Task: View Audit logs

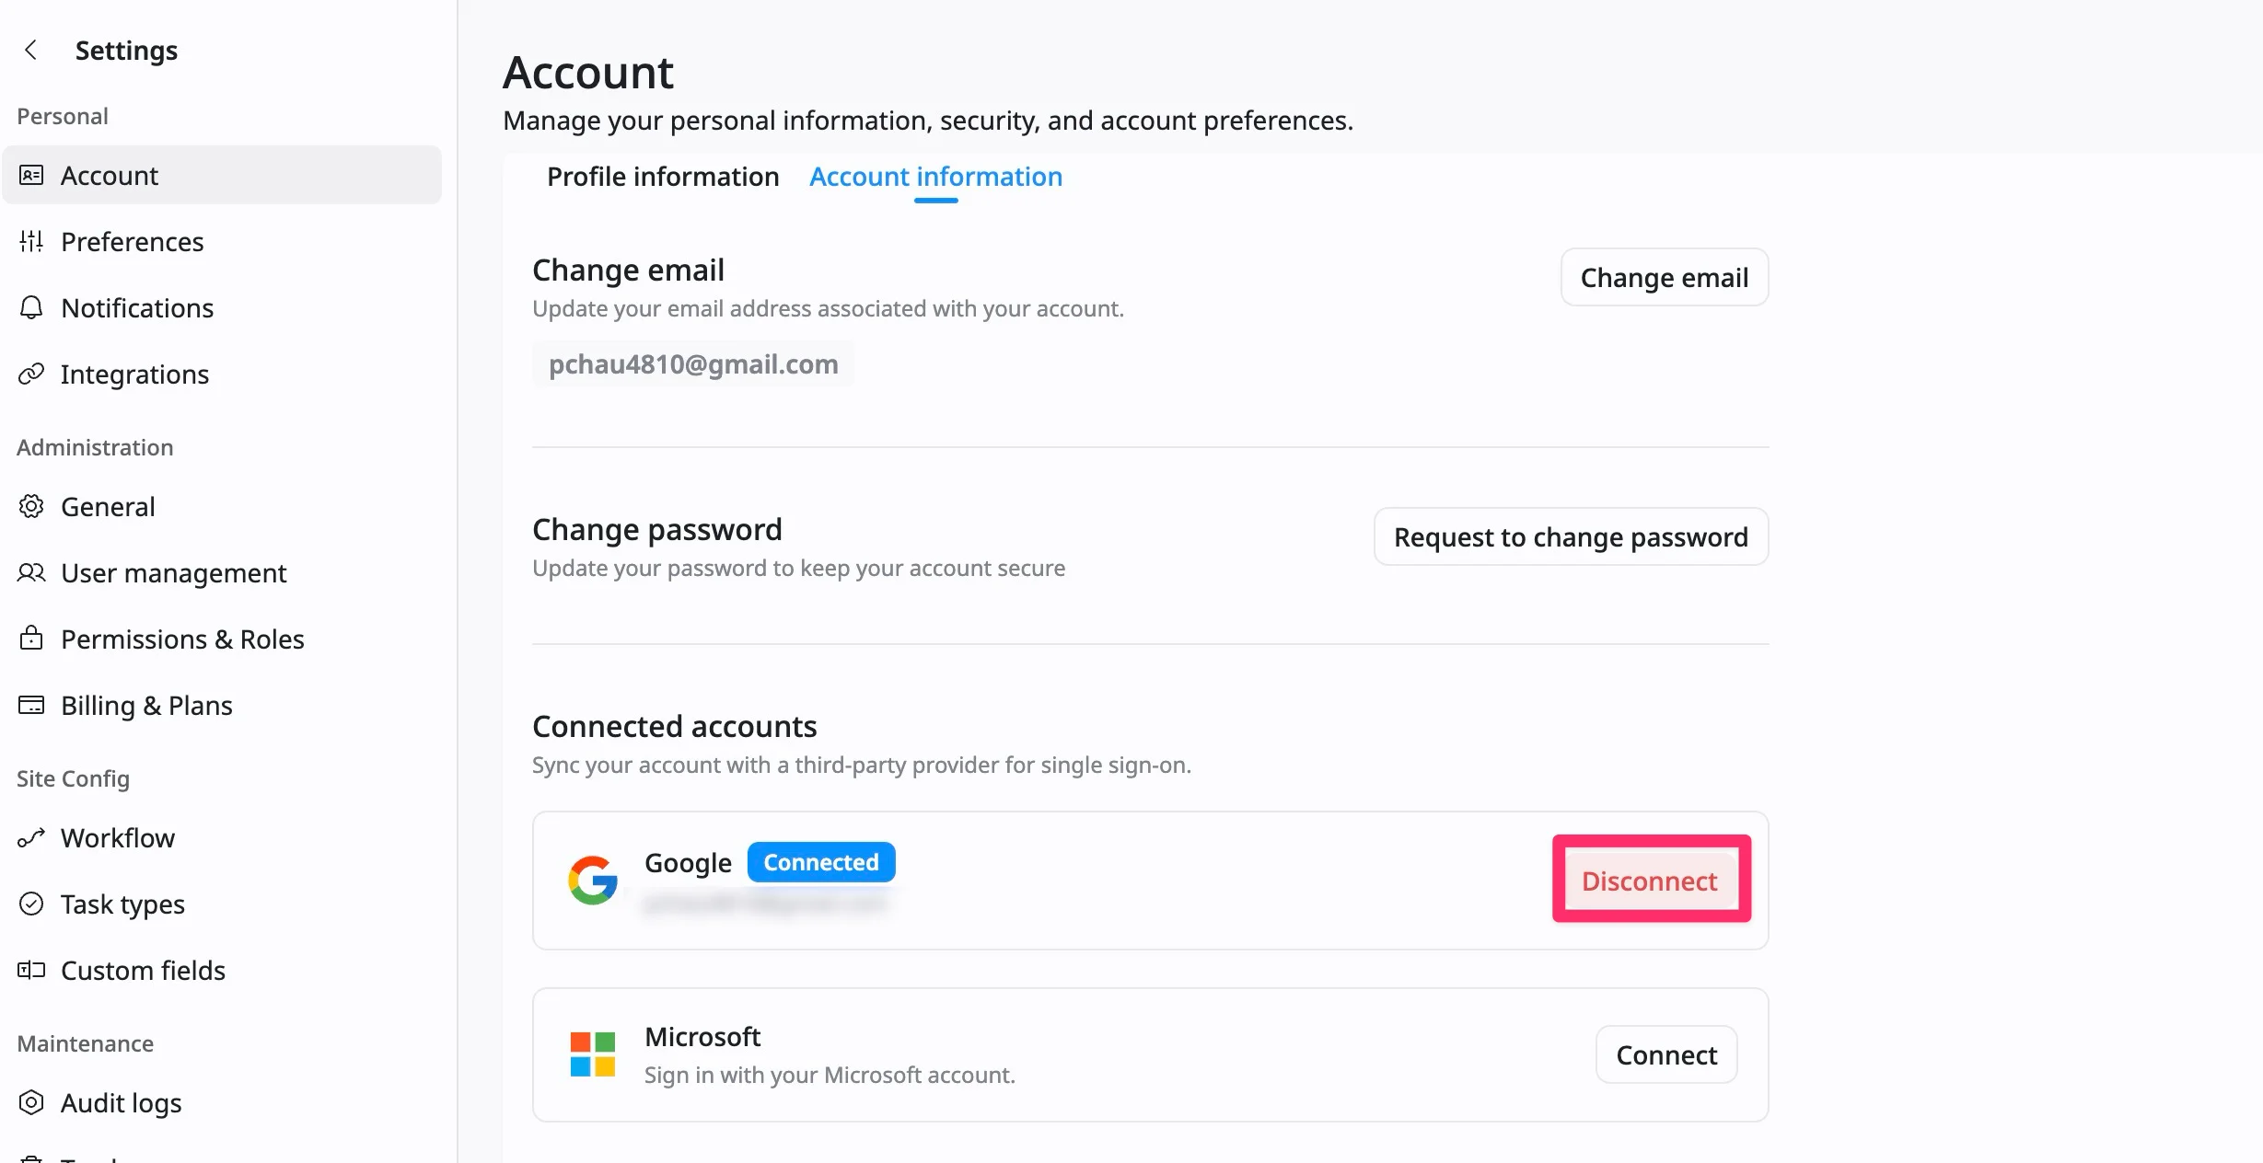Action: pyautogui.click(x=222, y=1102)
